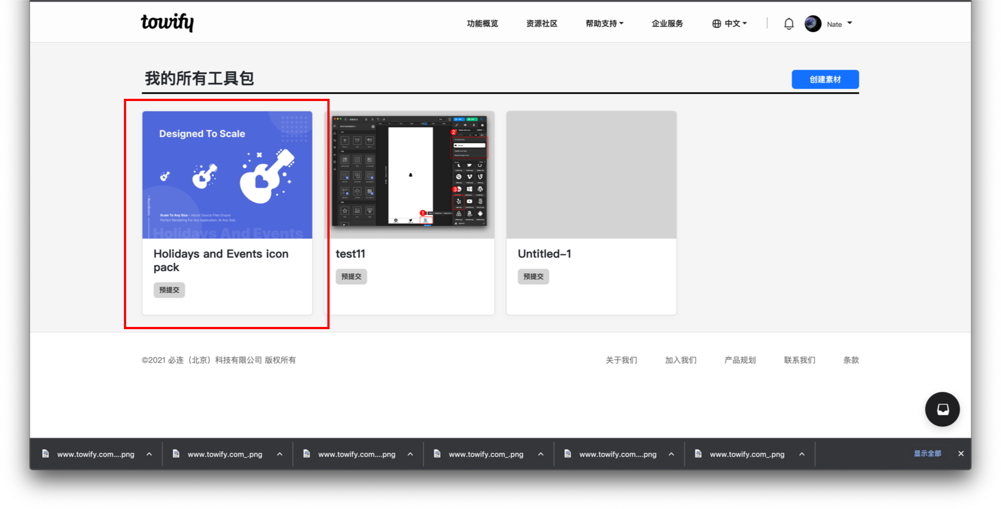This screenshot has width=1001, height=509.
Task: Open the chat support bubble
Action: [x=942, y=409]
